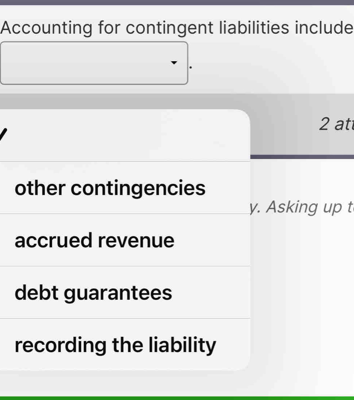Click the word "contingencies" in the first option
This screenshot has height=400, width=354.
pos(138,188)
